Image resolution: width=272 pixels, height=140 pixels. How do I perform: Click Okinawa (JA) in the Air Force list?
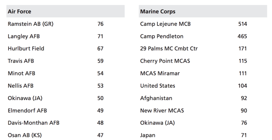point(25,98)
